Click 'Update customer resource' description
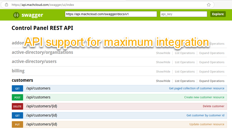The height and width of the screenshot is (130, 232). pyautogui.click(x=207, y=125)
